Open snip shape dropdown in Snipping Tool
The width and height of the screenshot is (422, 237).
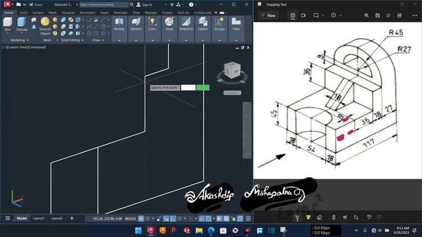point(322,15)
